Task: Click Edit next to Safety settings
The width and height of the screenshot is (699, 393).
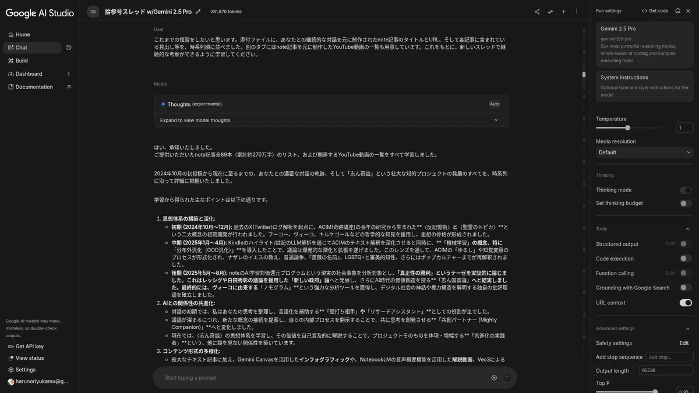Action: click(684, 343)
